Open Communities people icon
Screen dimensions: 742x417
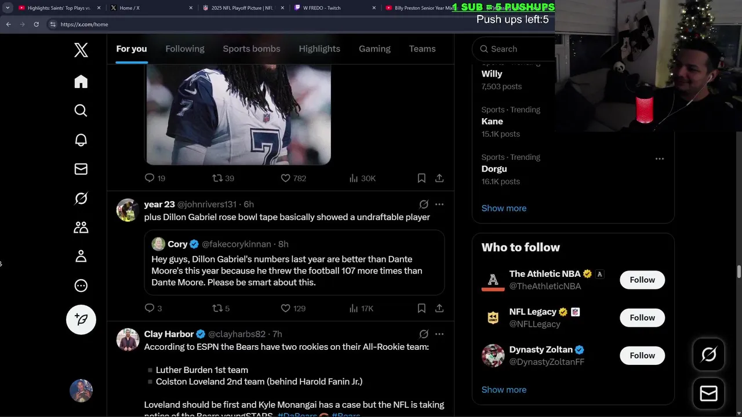click(x=81, y=227)
